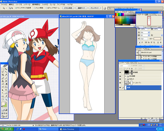Viewport: 164px width, 131px height.
Task: Click the green background color swatch
Action: [x=5, y=106]
